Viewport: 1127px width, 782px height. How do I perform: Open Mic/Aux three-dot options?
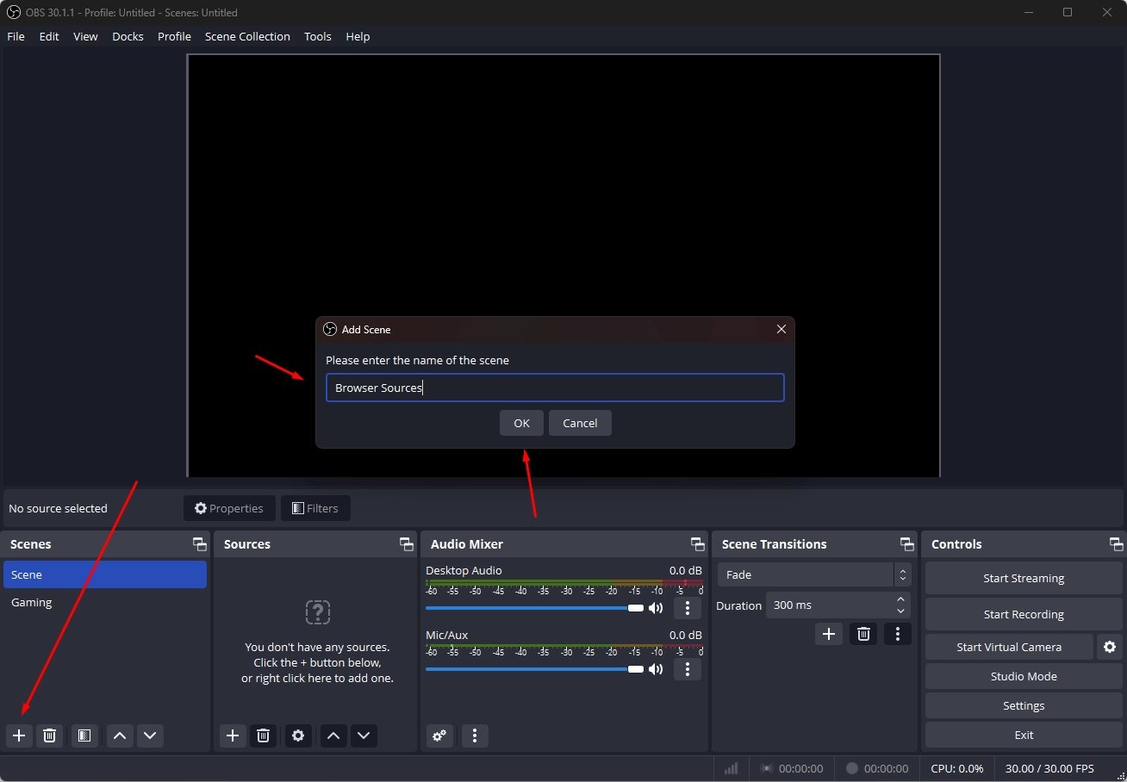(687, 669)
